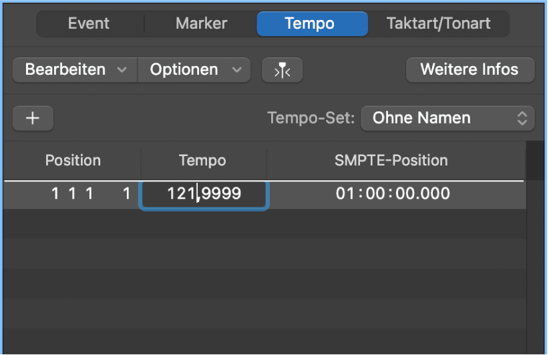Image resolution: width=549 pixels, height=355 pixels.
Task: Click the Position column header
Action: (73, 161)
